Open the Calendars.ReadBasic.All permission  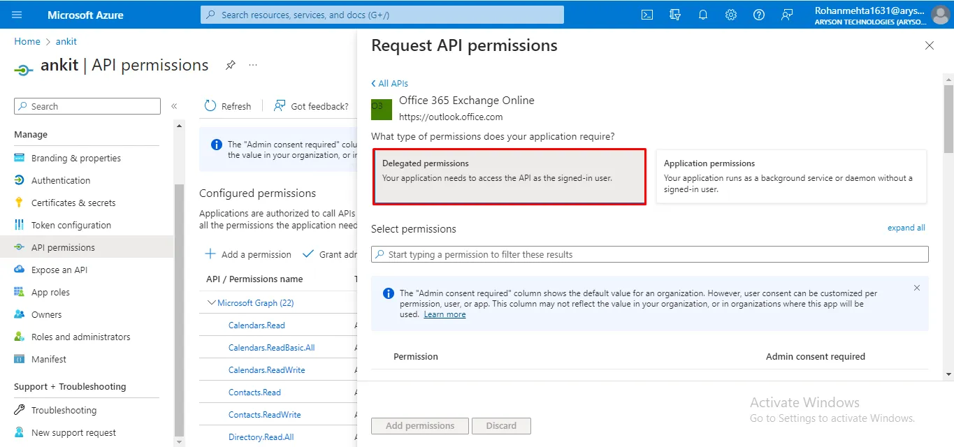(271, 347)
